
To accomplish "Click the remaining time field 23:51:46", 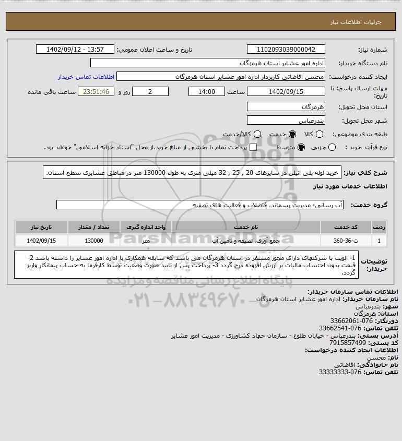I will (x=96, y=92).
